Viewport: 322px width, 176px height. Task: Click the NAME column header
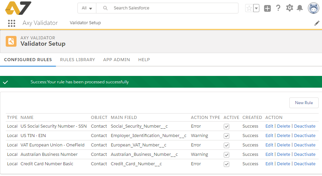click(27, 118)
